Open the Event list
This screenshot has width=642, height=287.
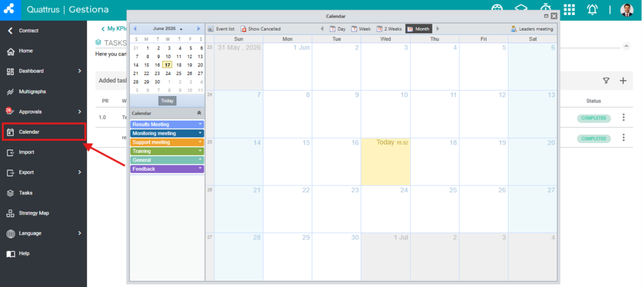tap(221, 29)
